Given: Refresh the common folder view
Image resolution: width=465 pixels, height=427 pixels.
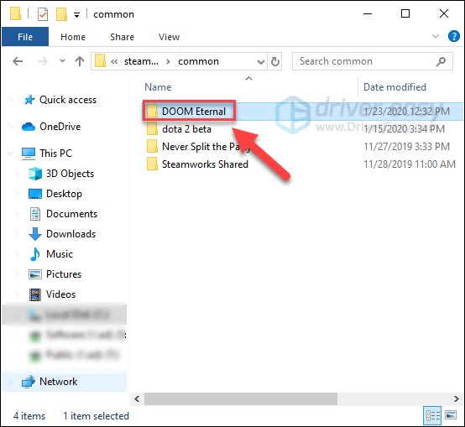Looking at the screenshot, I should [275, 61].
